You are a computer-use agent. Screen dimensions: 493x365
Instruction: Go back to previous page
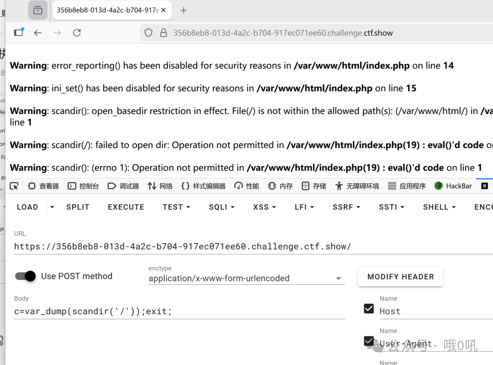point(38,33)
